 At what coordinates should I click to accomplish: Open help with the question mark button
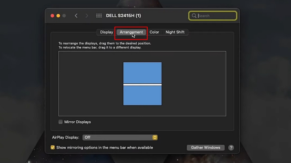pos(231,147)
